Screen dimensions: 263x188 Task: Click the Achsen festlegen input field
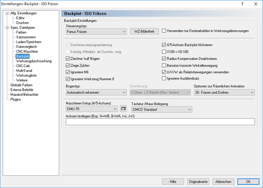(x=160, y=122)
